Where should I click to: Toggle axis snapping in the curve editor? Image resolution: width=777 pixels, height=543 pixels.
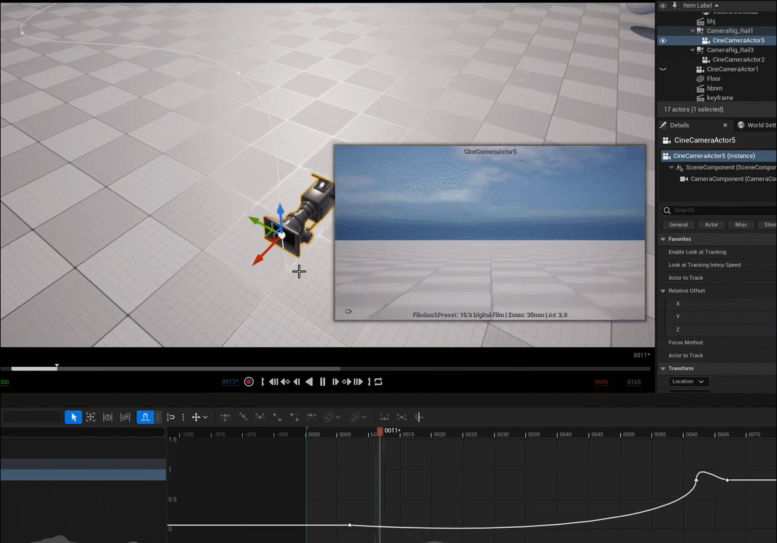pyautogui.click(x=171, y=417)
